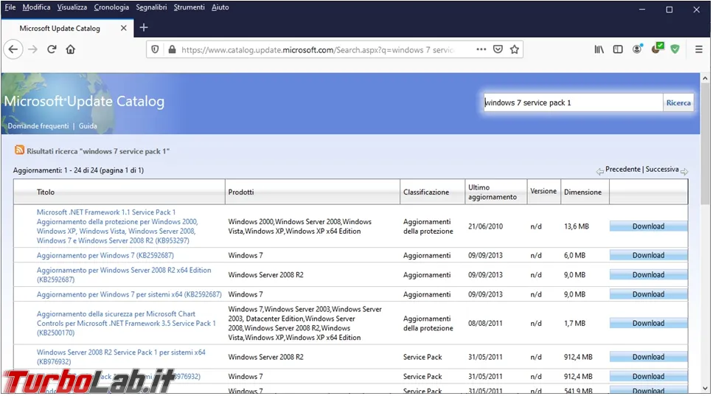Click the Ricerca search button
The width and height of the screenshot is (713, 396).
(678, 103)
